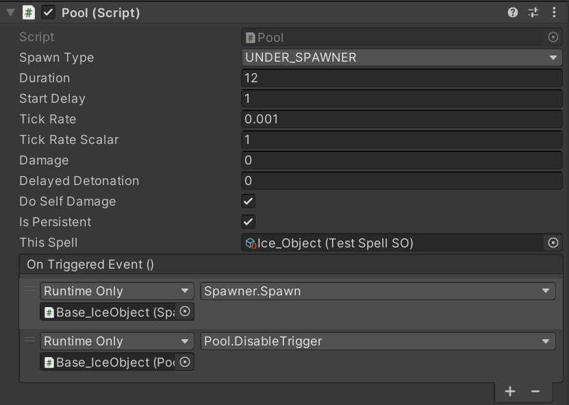Screen dimensions: 569x405
Task: Open the component help reference icon
Action: 513,12
